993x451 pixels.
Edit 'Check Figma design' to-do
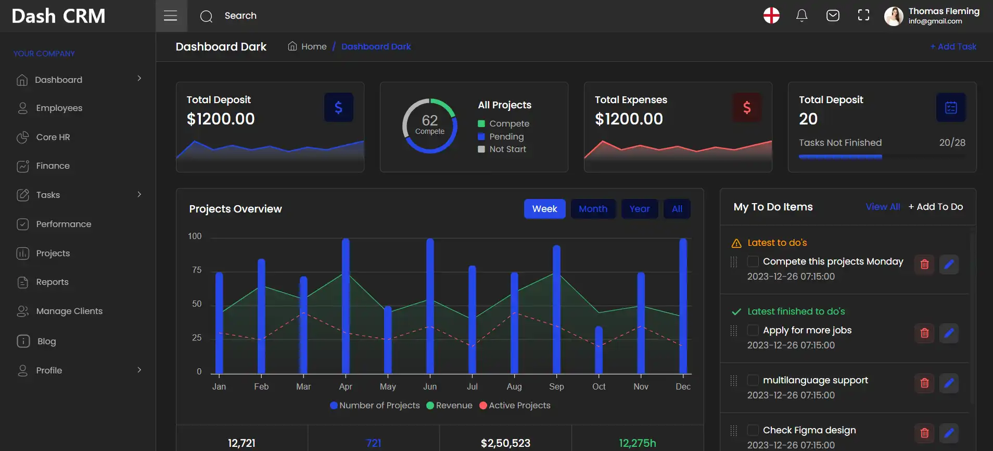(x=949, y=433)
